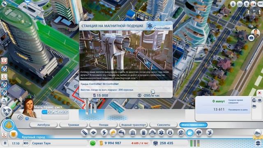The image size is (263, 148).
Task: Click the city name Сореал Таун
Action: (41, 143)
